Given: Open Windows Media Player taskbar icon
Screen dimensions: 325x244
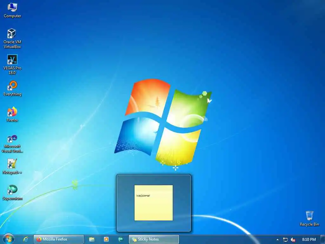Looking at the screenshot, I should [x=106, y=240].
